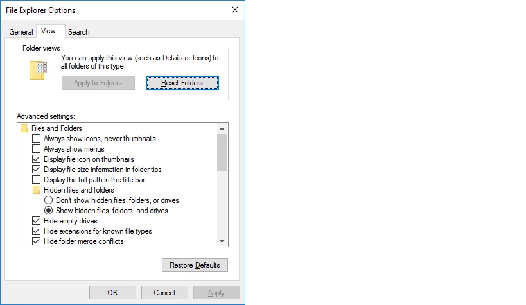The width and height of the screenshot is (526, 305).
Task: Uncheck Hide folder merge conflicts
Action: click(36, 241)
